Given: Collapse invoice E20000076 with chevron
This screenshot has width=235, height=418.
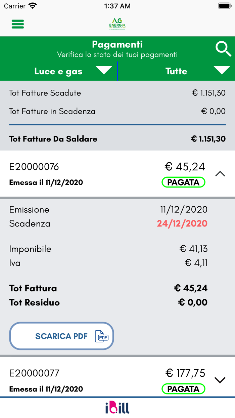Looking at the screenshot, I should coord(220,174).
